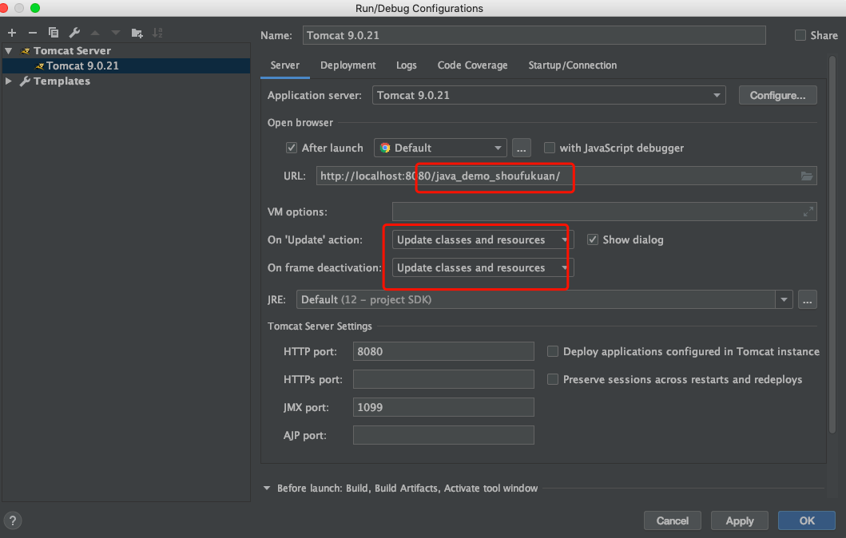Viewport: 846px width, 538px height.
Task: Click the HTTP port field
Action: (x=443, y=351)
